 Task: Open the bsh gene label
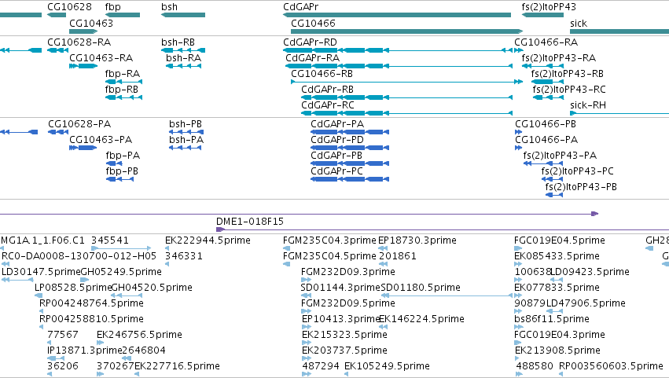pyautogui.click(x=169, y=7)
